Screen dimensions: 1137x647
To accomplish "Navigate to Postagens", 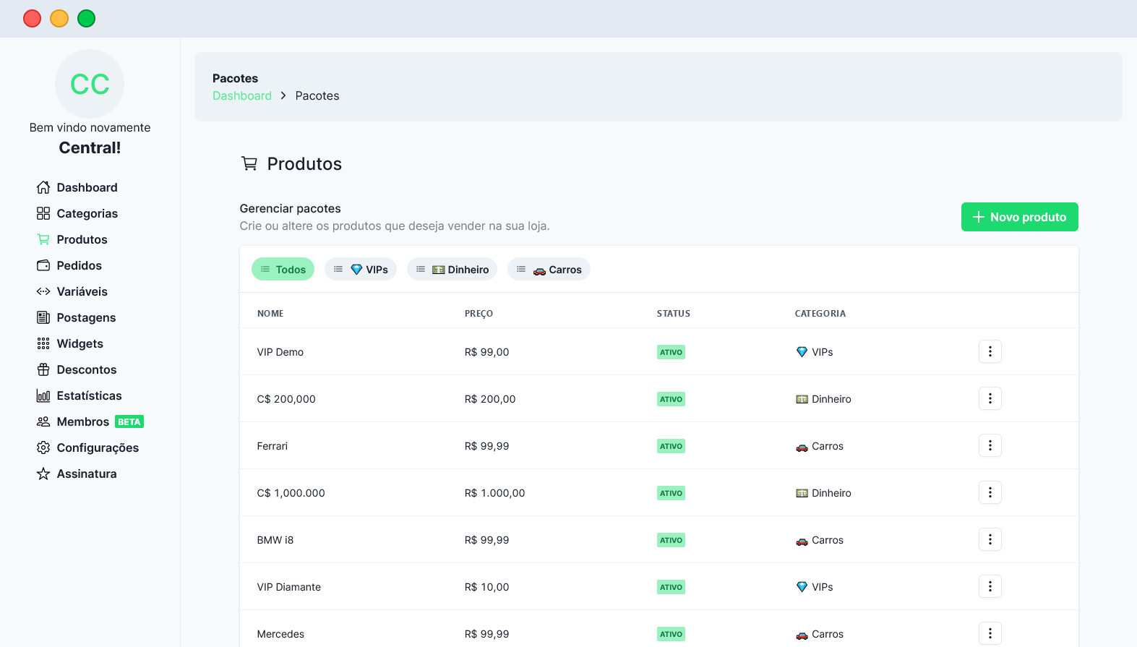I will tap(76, 317).
